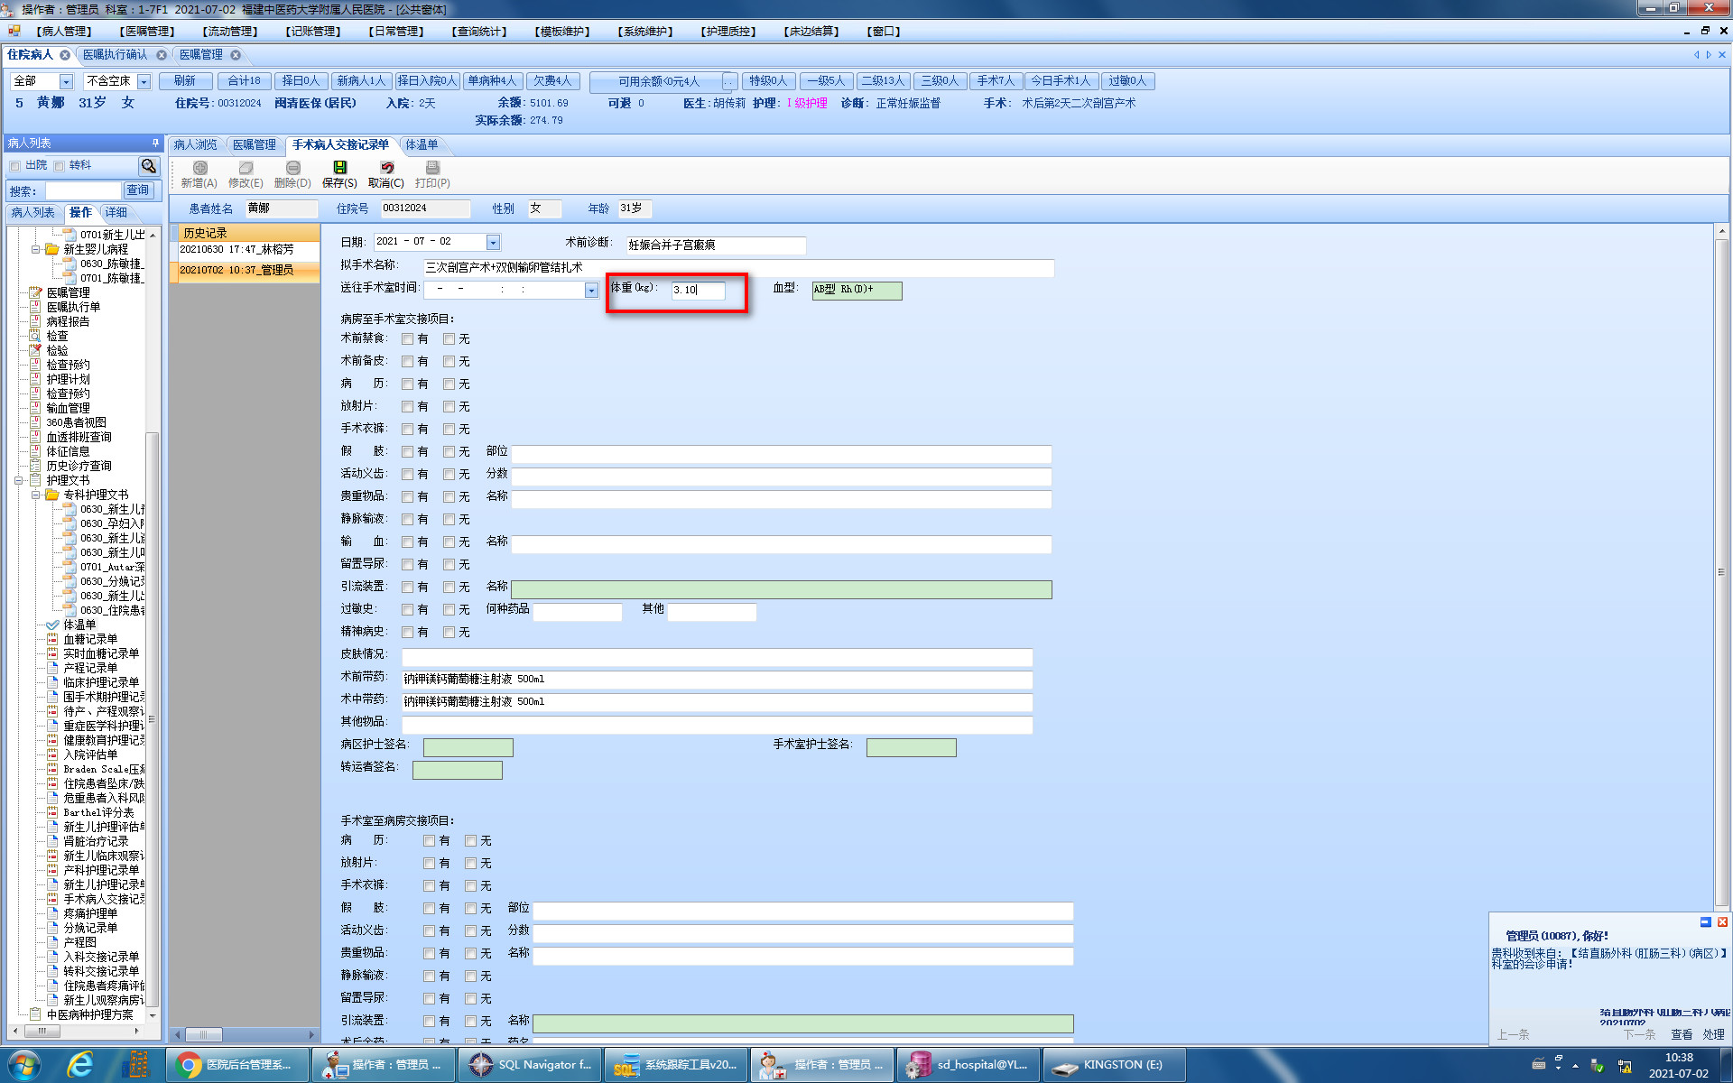Screen dimensions: 1733x1083
Task: Click the 查询 search button
Action: (138, 190)
